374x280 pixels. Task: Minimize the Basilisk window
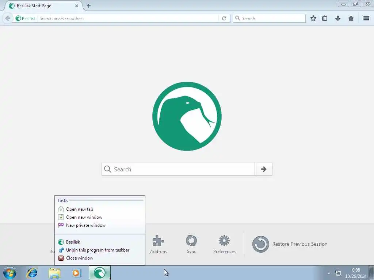(x=343, y=4)
